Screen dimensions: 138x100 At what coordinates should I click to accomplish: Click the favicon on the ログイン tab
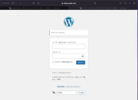[x=81, y=8]
